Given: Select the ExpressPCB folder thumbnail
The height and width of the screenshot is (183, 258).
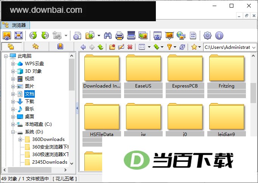Looking at the screenshot, I should 185,76.
